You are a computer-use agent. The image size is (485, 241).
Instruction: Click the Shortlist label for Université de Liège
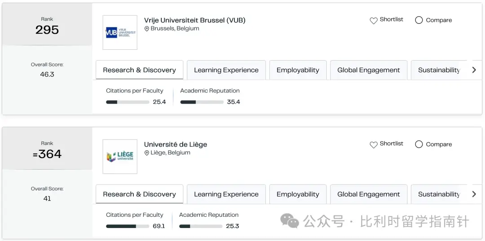(x=392, y=143)
